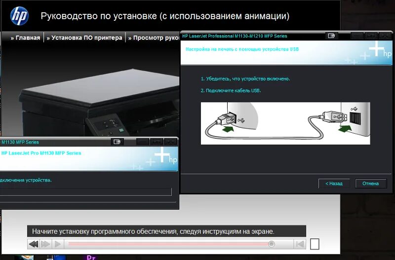This screenshot has width=395, height=260.
Task: Click the display icon in the M1130-M1210 title bar
Action: [331, 36]
